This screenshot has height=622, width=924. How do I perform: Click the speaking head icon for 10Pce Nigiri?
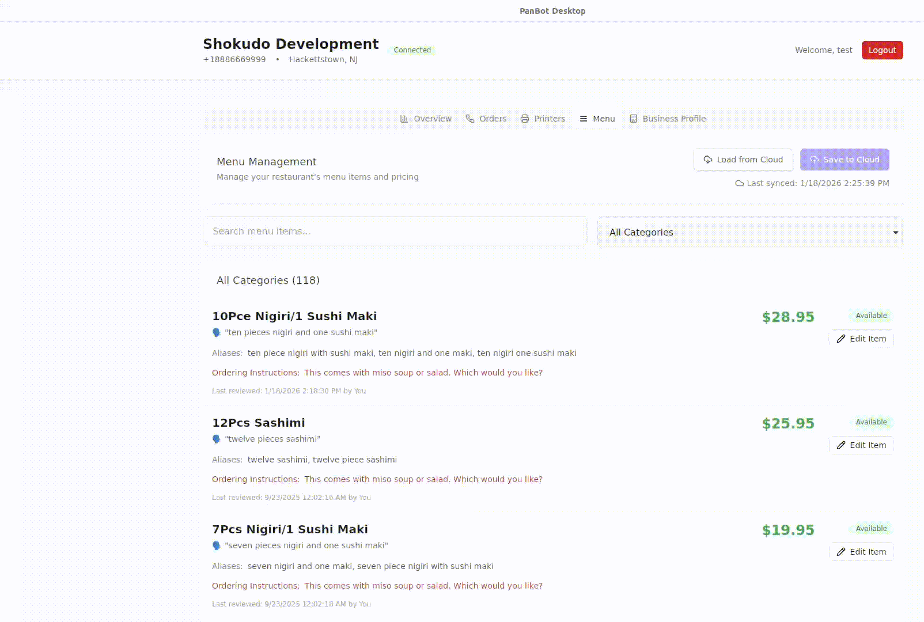[217, 332]
